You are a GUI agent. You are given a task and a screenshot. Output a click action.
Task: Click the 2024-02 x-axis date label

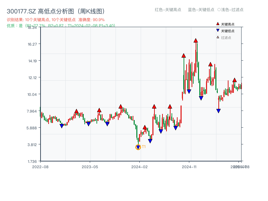pos(139,167)
